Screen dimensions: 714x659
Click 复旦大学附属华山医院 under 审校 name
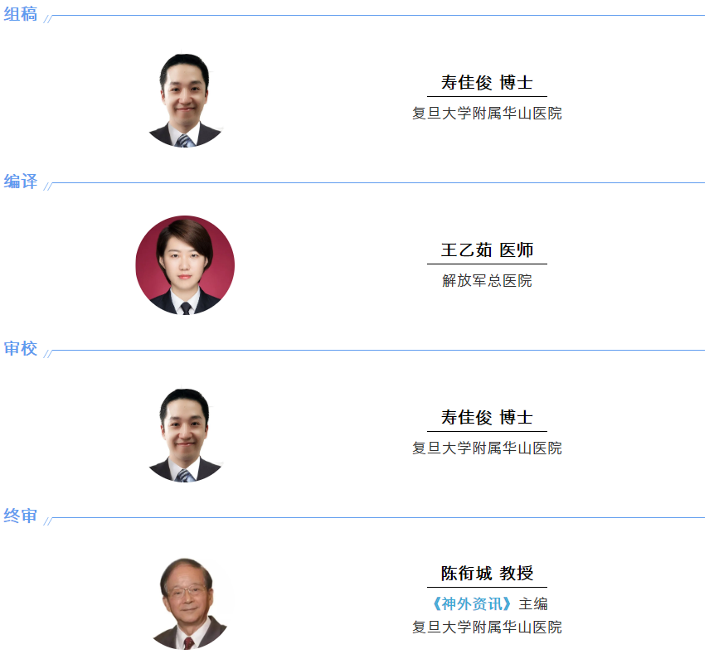click(487, 448)
